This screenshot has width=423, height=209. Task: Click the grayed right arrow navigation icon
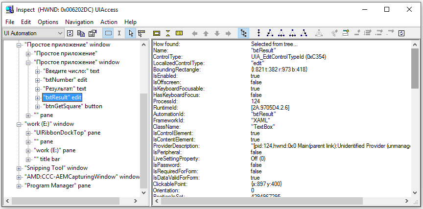pyautogui.click(x=228, y=33)
